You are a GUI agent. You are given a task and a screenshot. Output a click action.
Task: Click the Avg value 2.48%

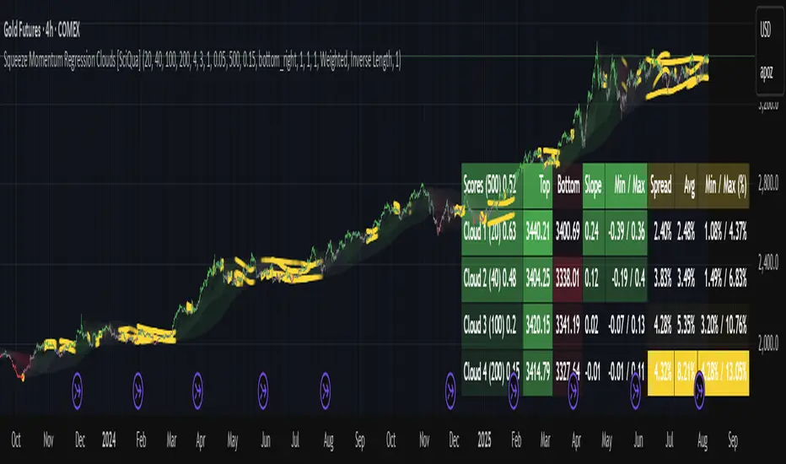[686, 232]
